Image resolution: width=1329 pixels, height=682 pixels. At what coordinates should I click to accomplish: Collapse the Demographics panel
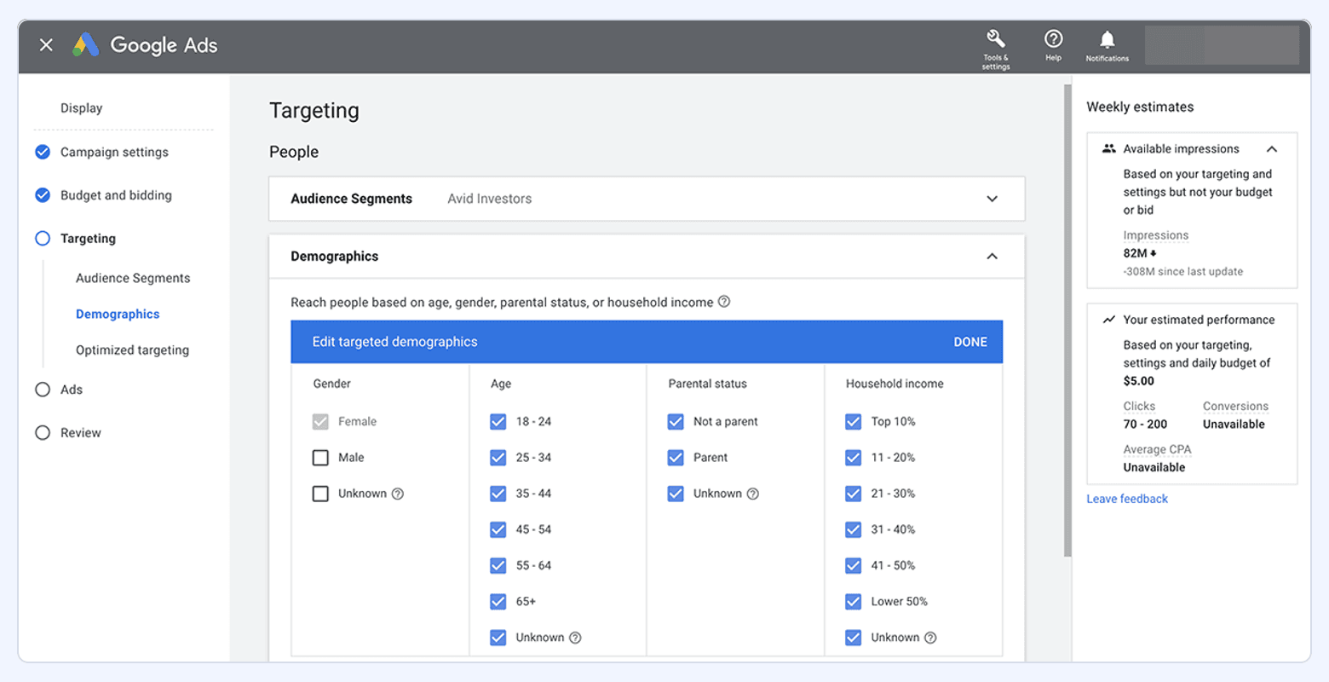tap(992, 256)
